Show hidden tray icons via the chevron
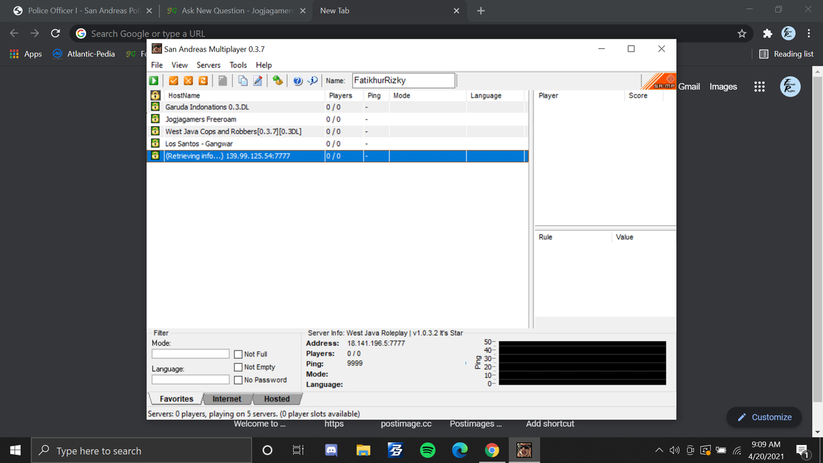 pyautogui.click(x=659, y=450)
